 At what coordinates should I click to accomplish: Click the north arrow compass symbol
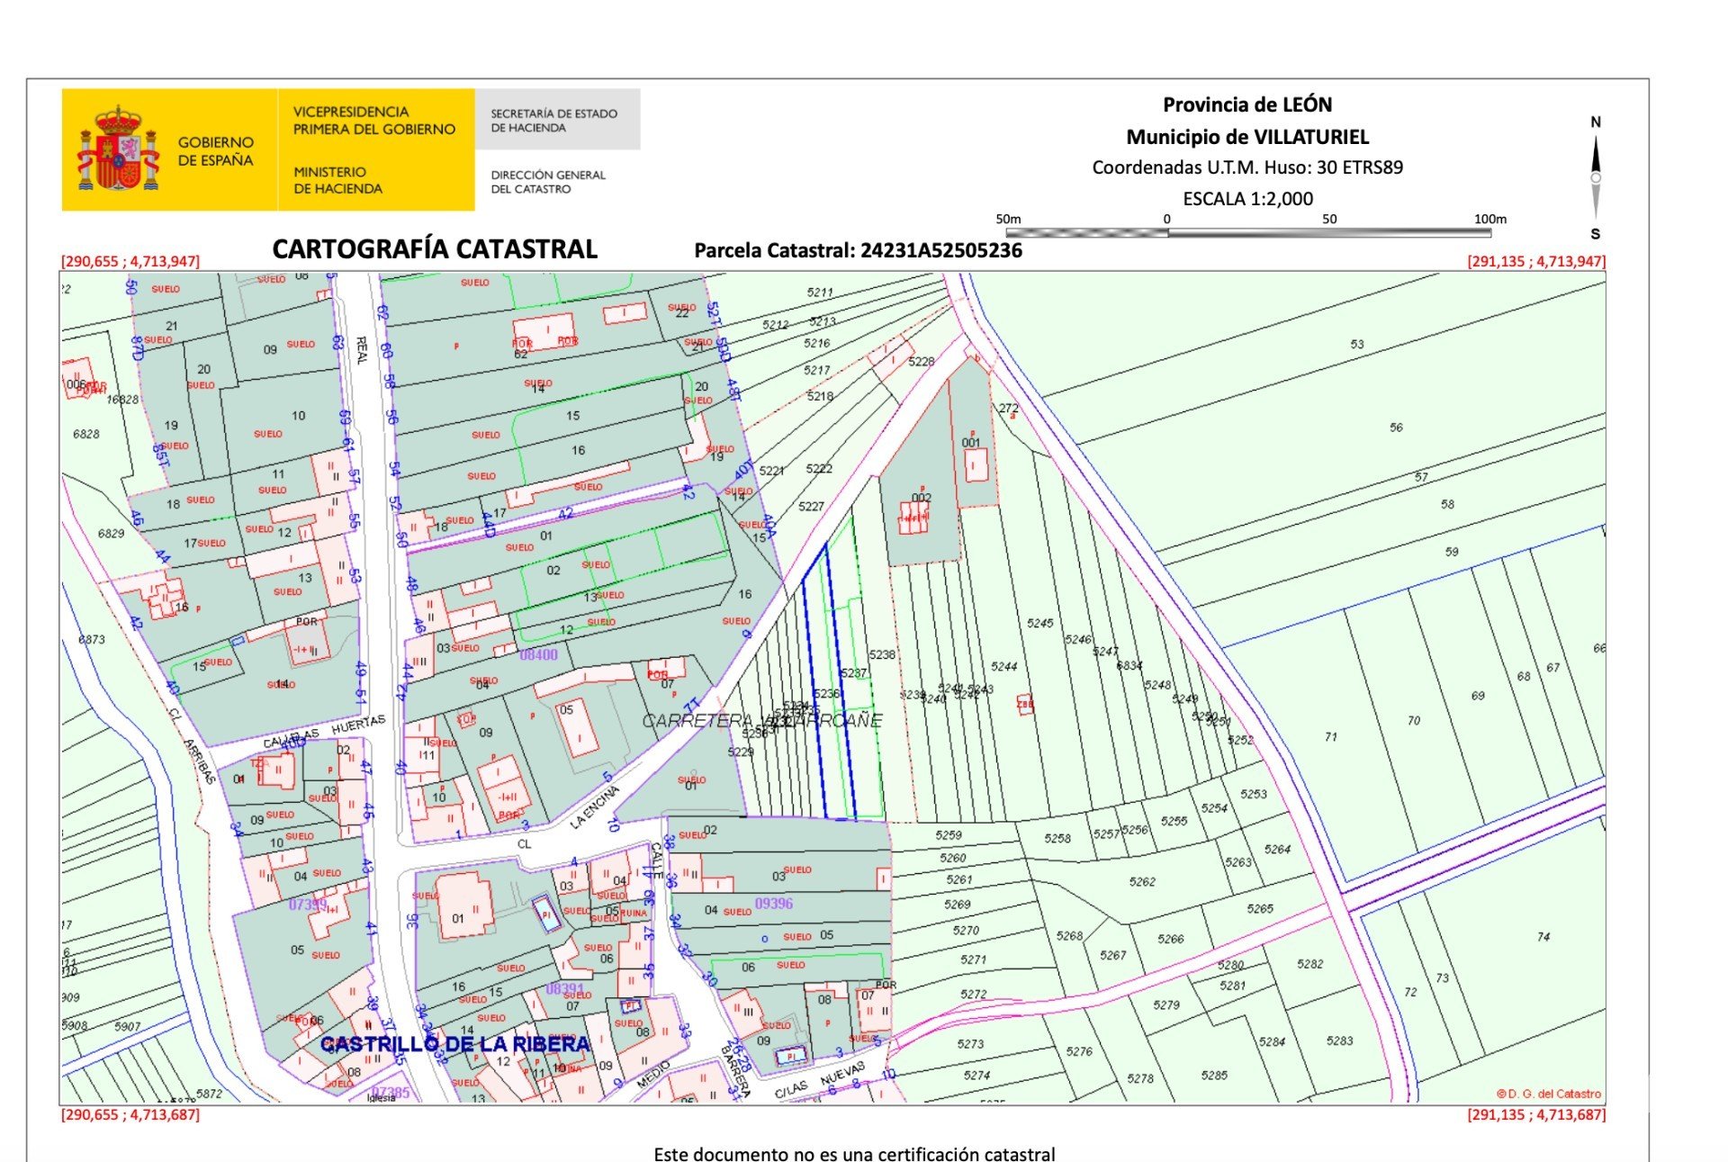(x=1595, y=177)
